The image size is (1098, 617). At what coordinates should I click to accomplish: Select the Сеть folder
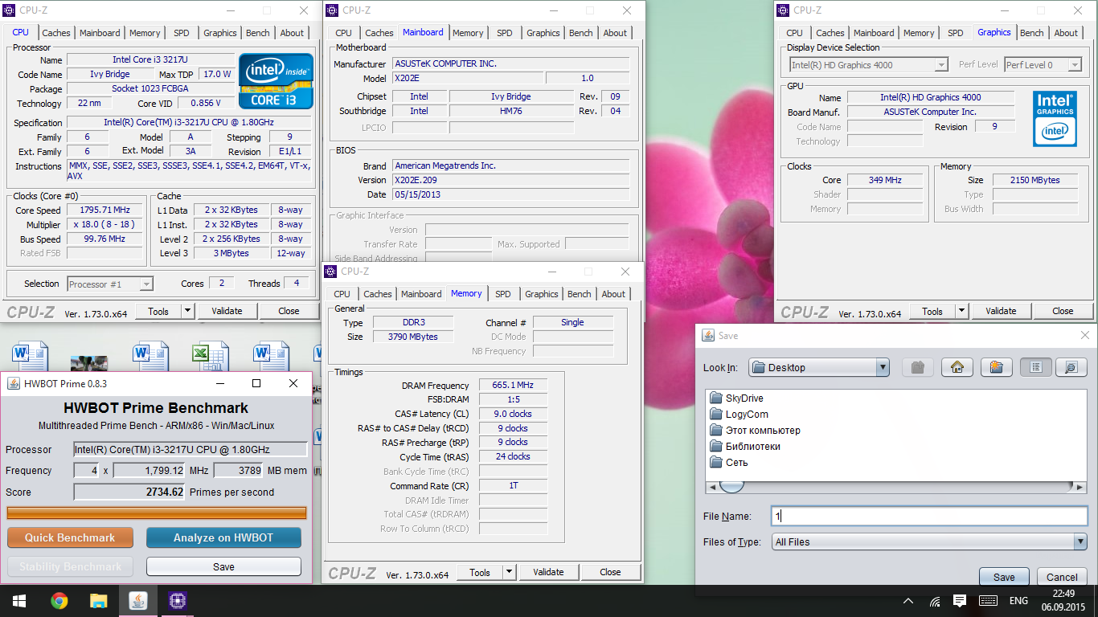pos(729,463)
